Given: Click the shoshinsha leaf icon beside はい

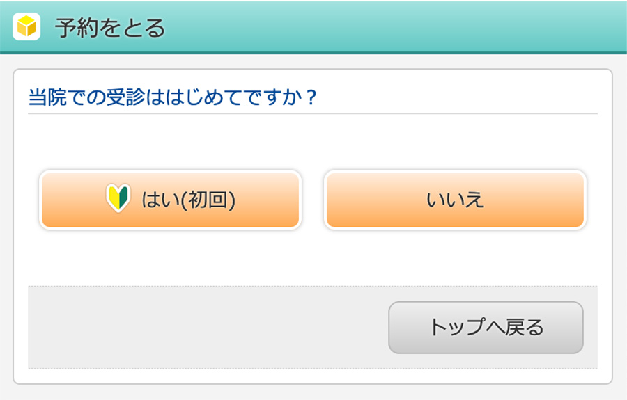Looking at the screenshot, I should click(x=118, y=198).
